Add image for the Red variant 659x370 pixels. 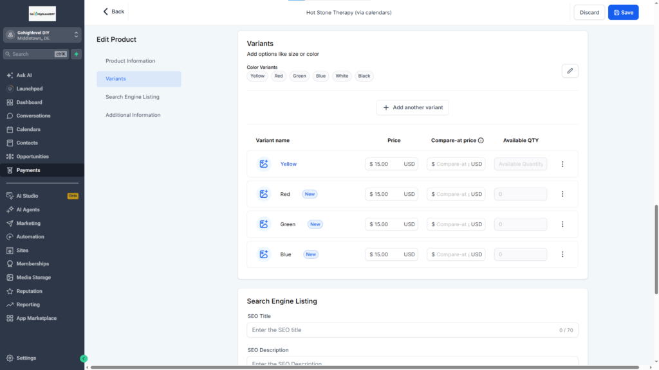[263, 194]
